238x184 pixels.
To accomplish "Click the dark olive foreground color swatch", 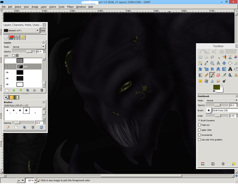I will coord(217,87).
